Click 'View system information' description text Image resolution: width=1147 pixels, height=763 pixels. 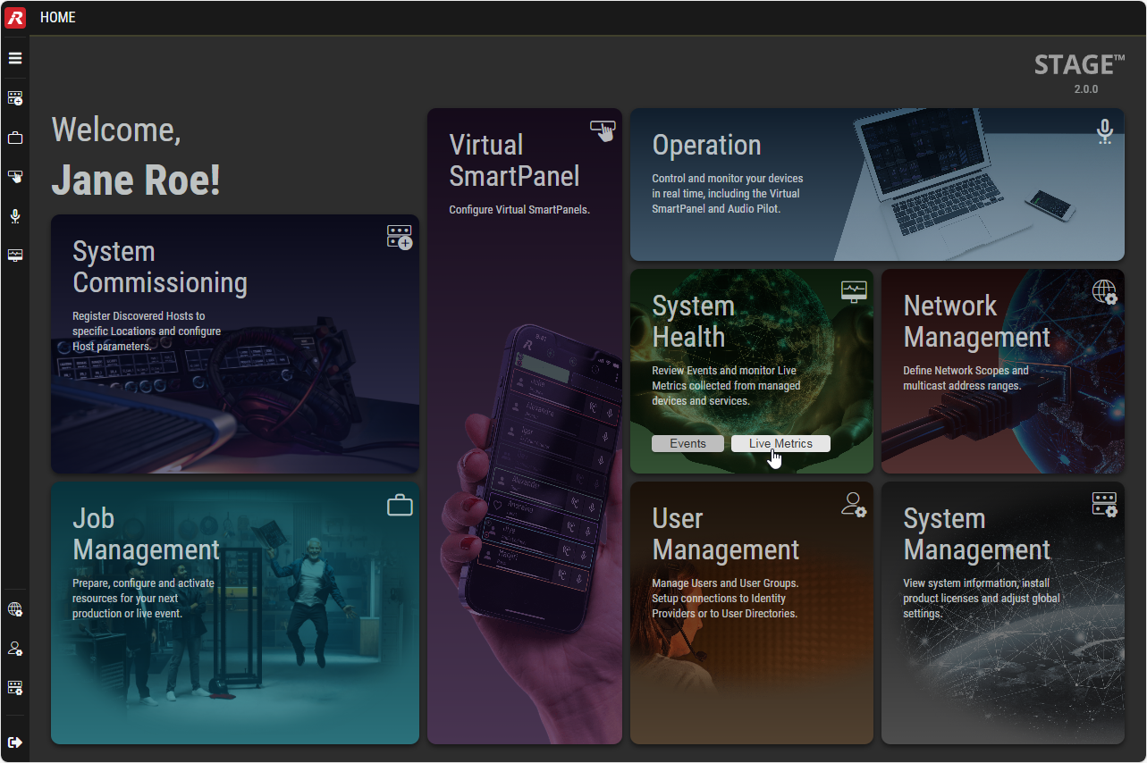(982, 599)
